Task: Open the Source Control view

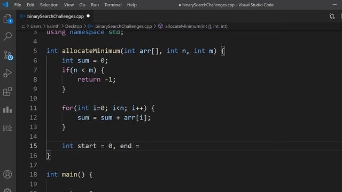Action: click(x=8, y=55)
